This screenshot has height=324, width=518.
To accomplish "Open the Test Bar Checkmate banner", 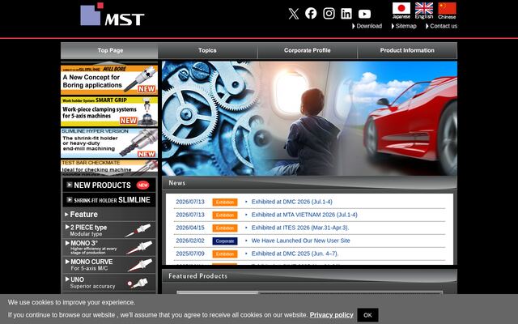I will pos(109,166).
